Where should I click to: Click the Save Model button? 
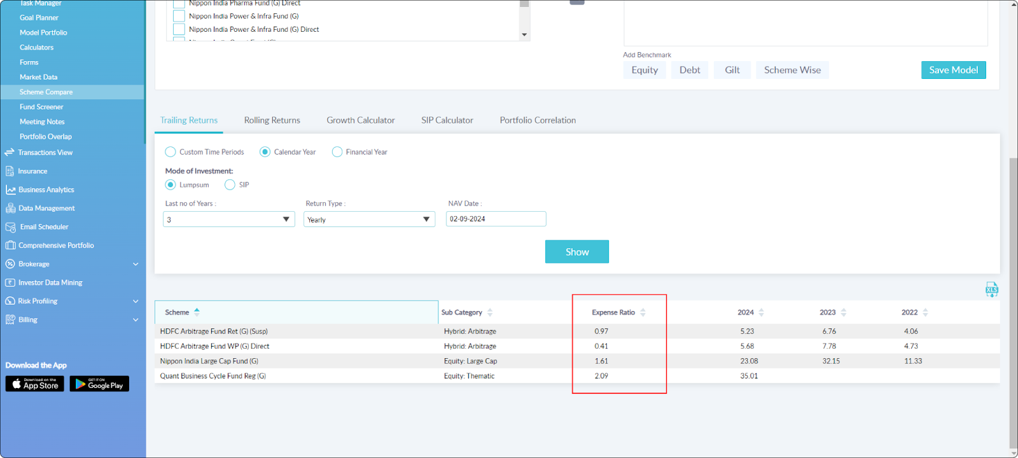tap(953, 70)
